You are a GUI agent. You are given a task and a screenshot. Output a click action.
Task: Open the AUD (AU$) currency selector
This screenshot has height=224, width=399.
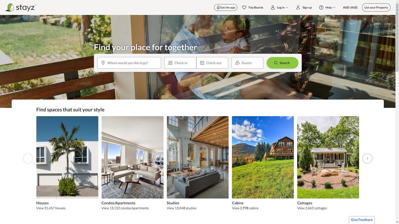pyautogui.click(x=350, y=7)
